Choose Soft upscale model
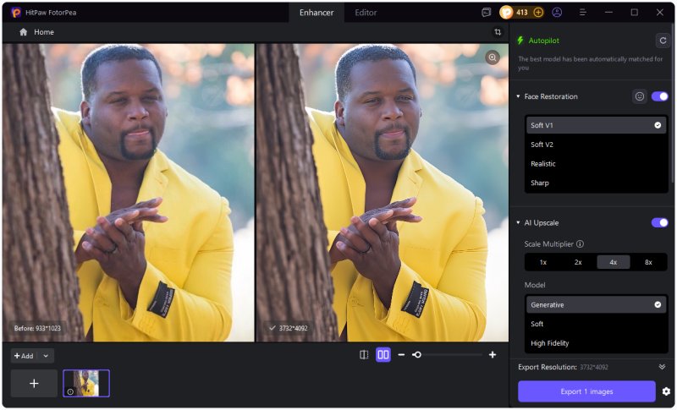Viewport: 677px width, 410px height. (x=596, y=325)
